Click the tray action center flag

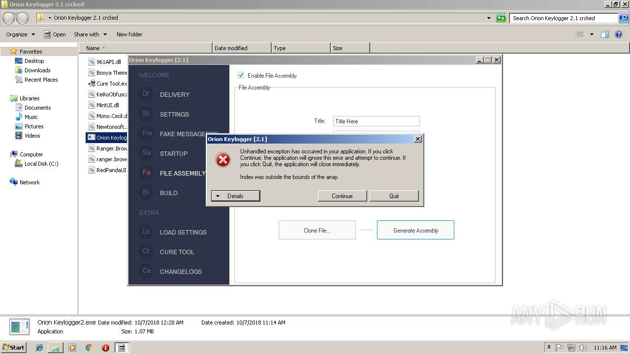click(x=560, y=348)
